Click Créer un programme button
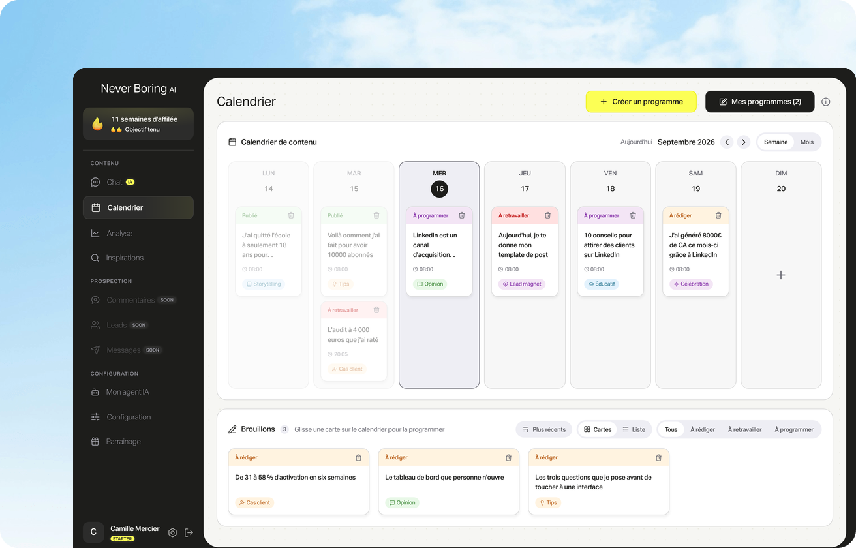Screen dimensions: 856x548 point(641,102)
